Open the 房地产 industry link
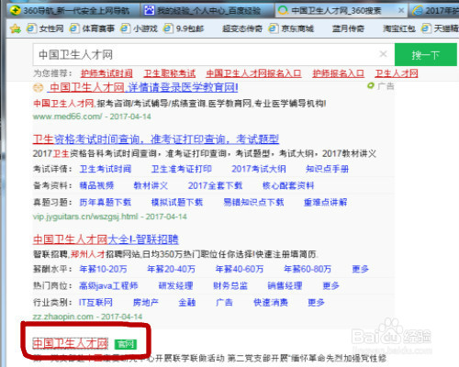 click(x=146, y=303)
